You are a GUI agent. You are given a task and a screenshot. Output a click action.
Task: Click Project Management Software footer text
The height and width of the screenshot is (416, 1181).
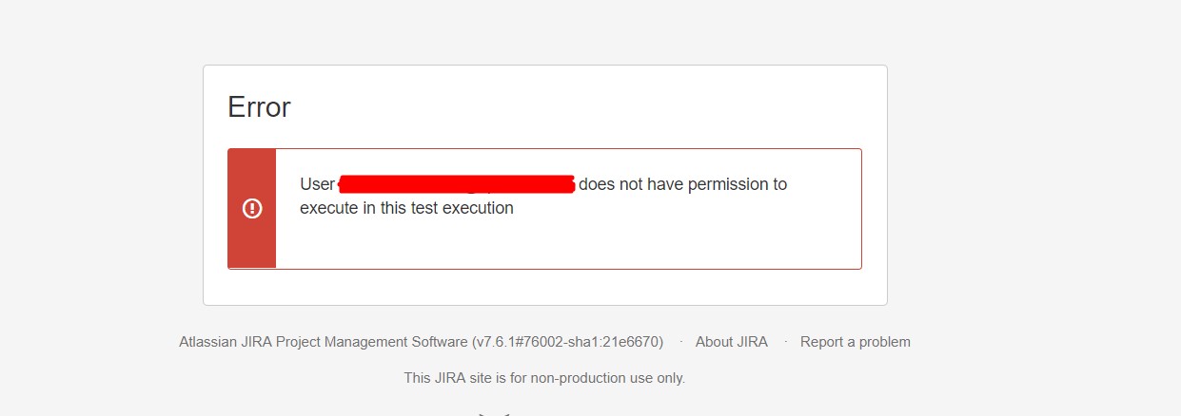[x=372, y=342]
